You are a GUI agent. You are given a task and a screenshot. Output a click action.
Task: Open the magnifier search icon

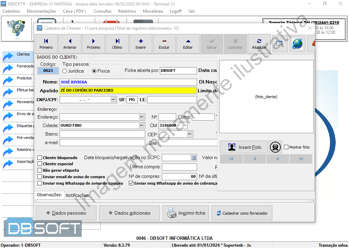[x=280, y=44]
